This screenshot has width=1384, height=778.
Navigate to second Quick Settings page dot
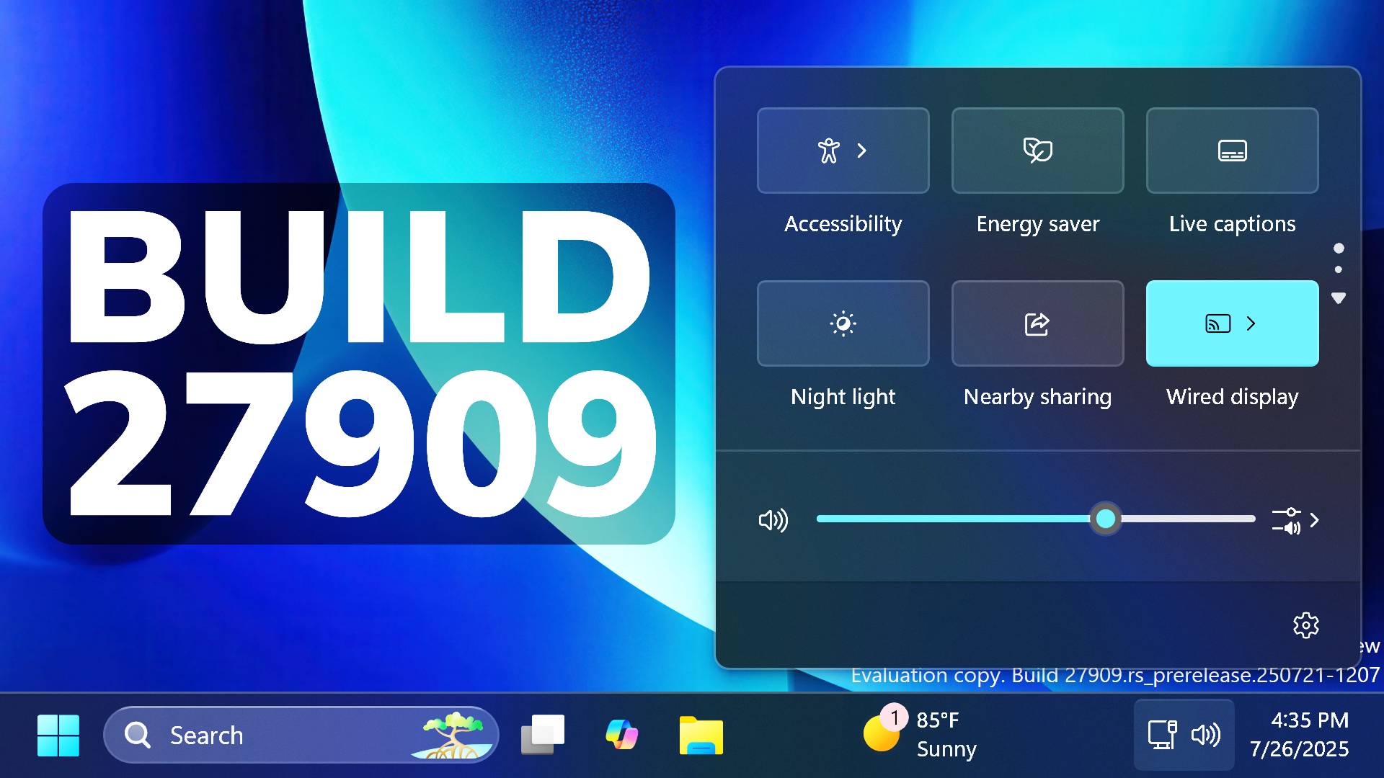1339,269
